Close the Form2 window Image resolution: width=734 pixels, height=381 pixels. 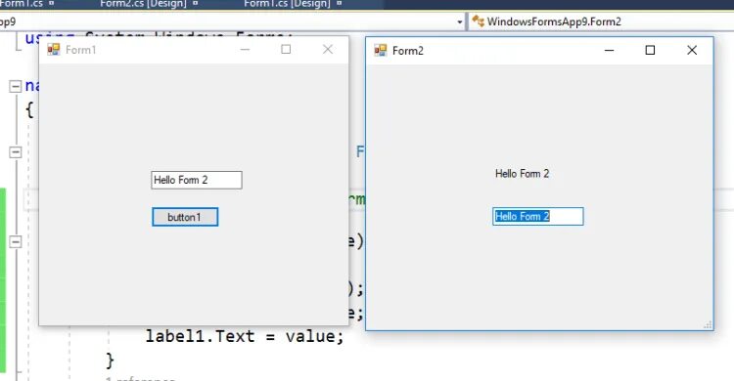[x=692, y=50]
